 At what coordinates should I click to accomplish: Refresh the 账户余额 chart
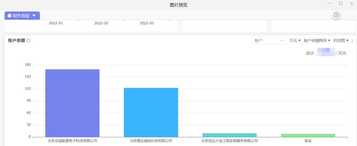pyautogui.click(x=28, y=41)
